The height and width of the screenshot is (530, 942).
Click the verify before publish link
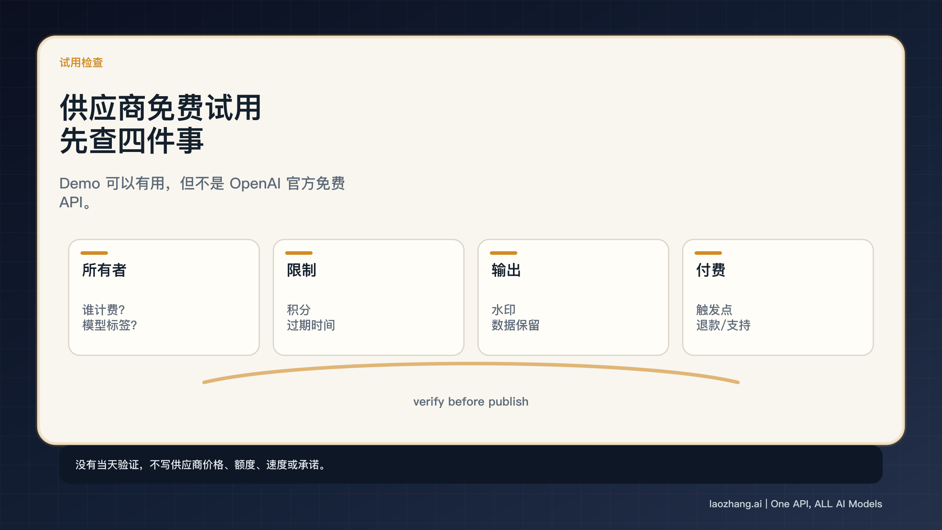471,401
